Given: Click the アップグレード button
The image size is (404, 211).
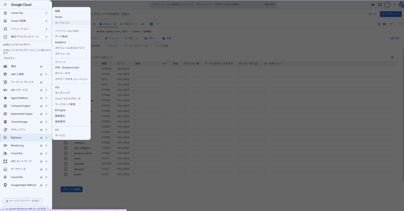Looking at the screenshot, I should click(x=391, y=14).
